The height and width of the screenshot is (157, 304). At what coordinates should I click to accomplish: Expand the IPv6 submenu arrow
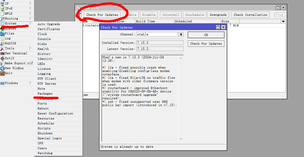(x=30, y=8)
